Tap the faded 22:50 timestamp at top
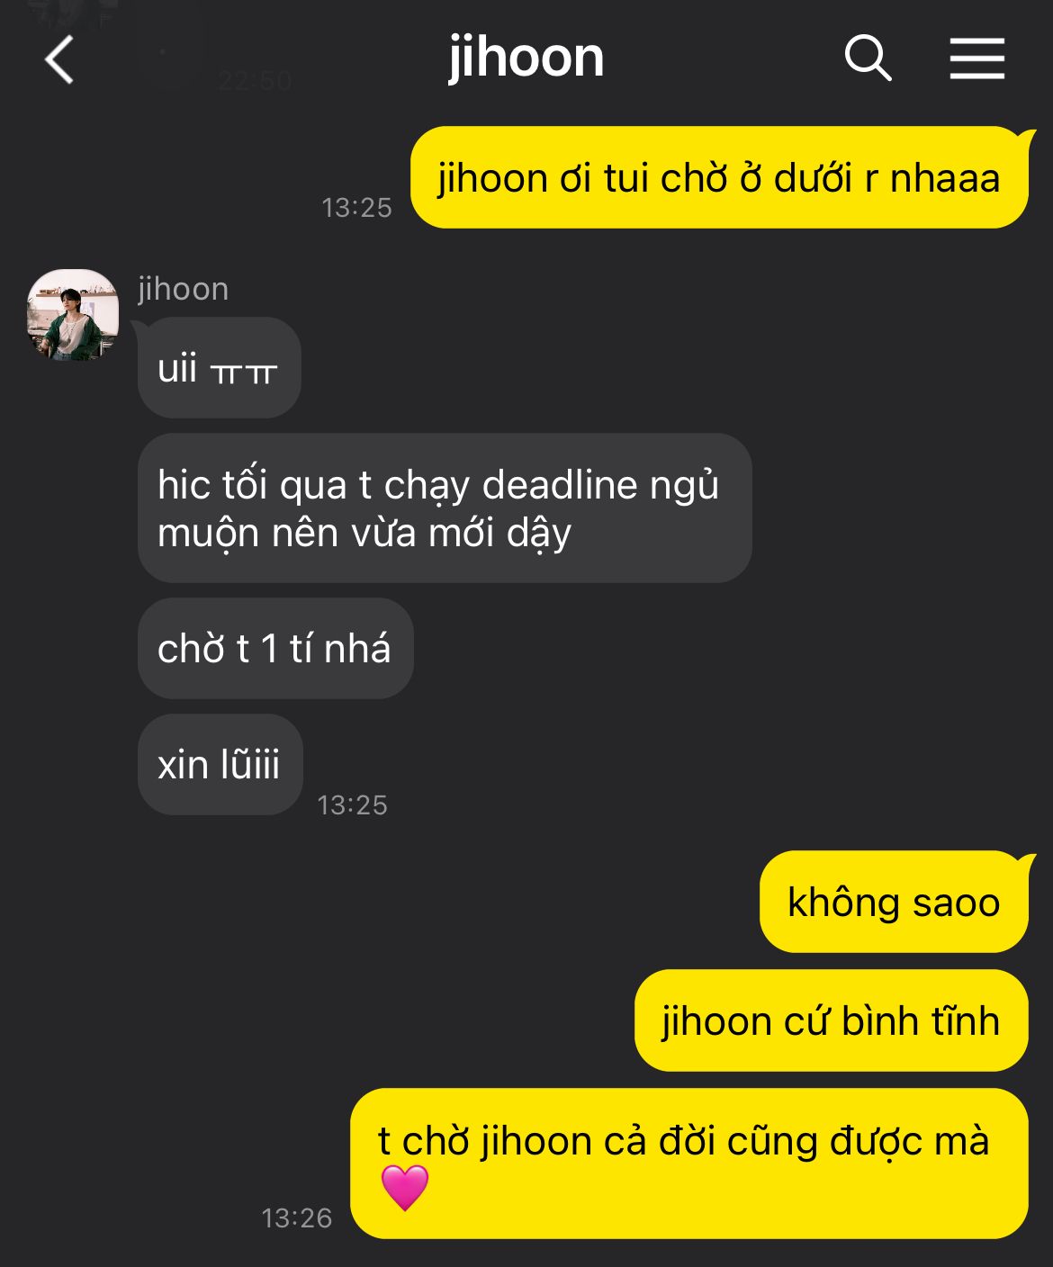 point(255,81)
